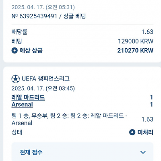The width and height of the screenshot is (161, 161).
Task: Click the 1.63 odds beside bet selection
Action: tap(147, 119)
